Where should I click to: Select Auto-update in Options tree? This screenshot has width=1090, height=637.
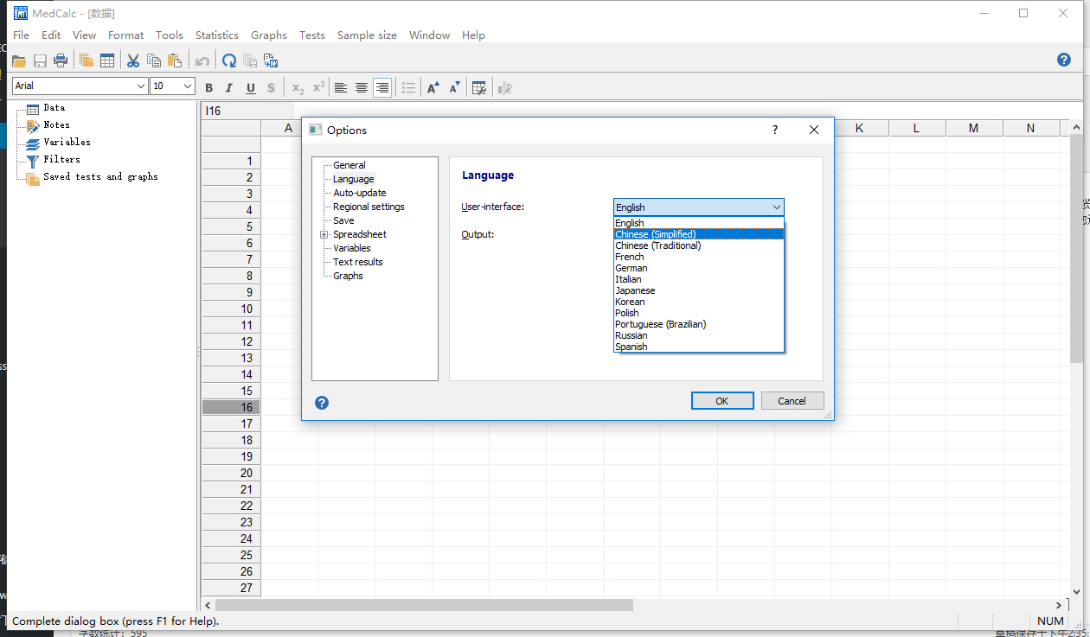point(360,193)
